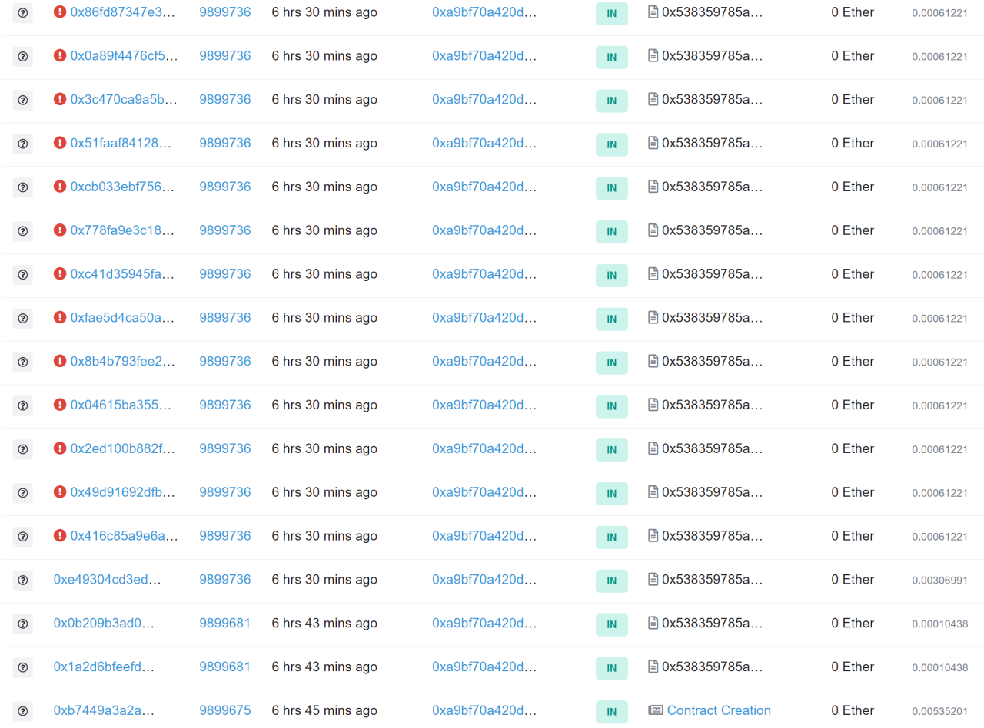Open sender address 0xa9bf70a420d in the 0x2ed100b882f row
This screenshot has height=728, width=984.
click(484, 448)
